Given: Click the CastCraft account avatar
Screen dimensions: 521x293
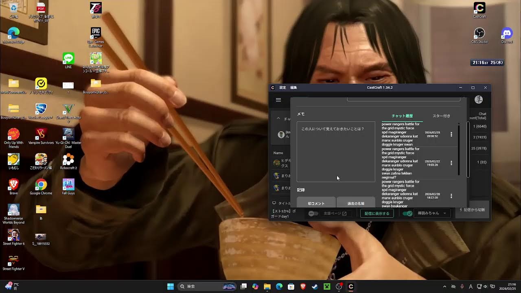Looking at the screenshot, I should tap(479, 100).
